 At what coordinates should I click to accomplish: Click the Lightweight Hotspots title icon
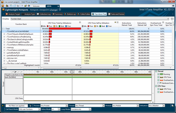pos(3,10)
